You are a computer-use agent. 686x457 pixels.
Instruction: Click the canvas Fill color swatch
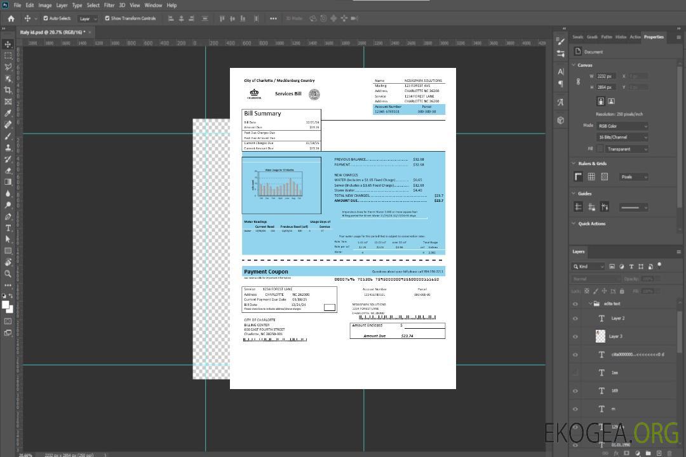pyautogui.click(x=600, y=149)
